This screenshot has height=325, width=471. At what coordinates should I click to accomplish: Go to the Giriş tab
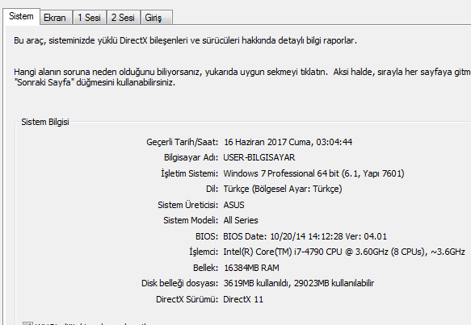click(156, 18)
